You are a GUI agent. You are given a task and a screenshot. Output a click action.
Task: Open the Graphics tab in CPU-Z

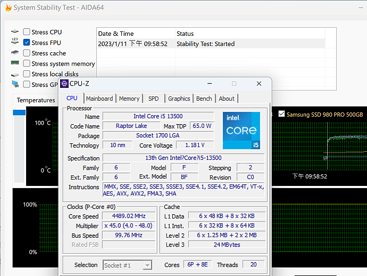click(179, 99)
